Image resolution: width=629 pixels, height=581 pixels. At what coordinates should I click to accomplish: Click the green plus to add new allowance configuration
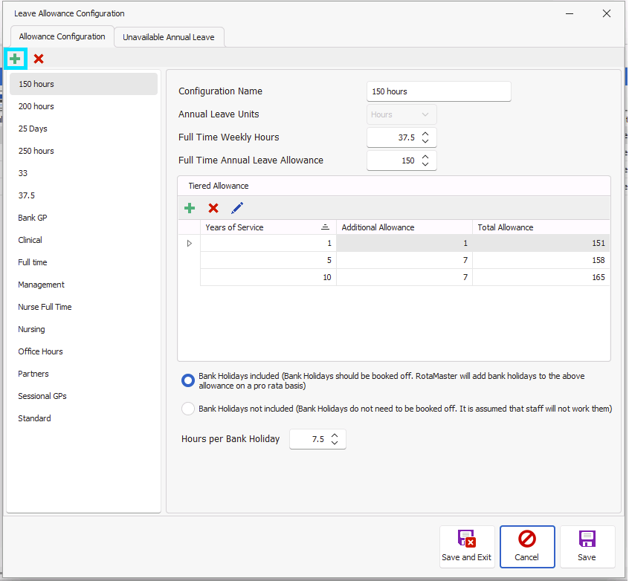coord(15,58)
